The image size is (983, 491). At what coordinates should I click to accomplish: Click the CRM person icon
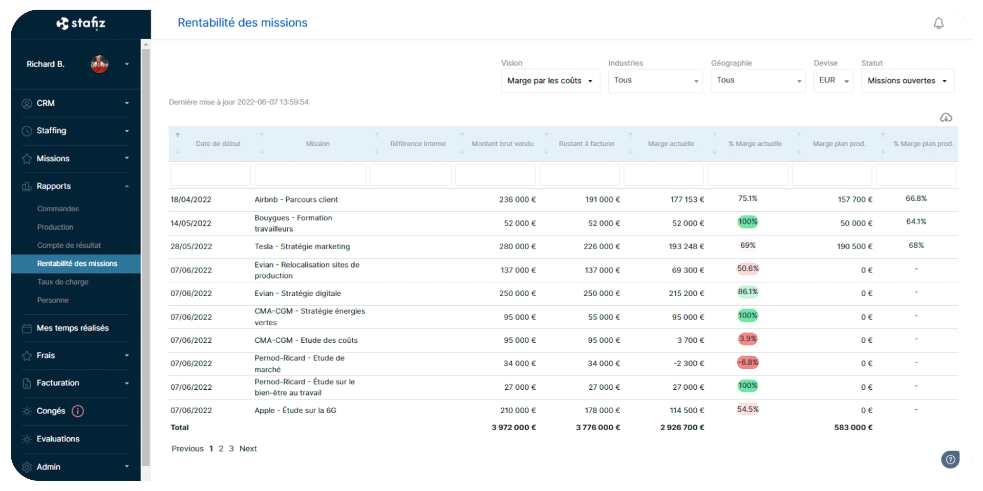tap(27, 103)
